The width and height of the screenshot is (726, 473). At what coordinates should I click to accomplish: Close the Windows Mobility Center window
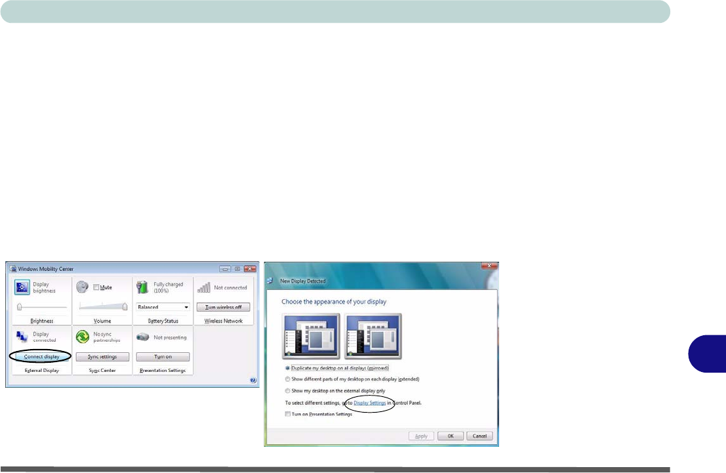pyautogui.click(x=250, y=269)
